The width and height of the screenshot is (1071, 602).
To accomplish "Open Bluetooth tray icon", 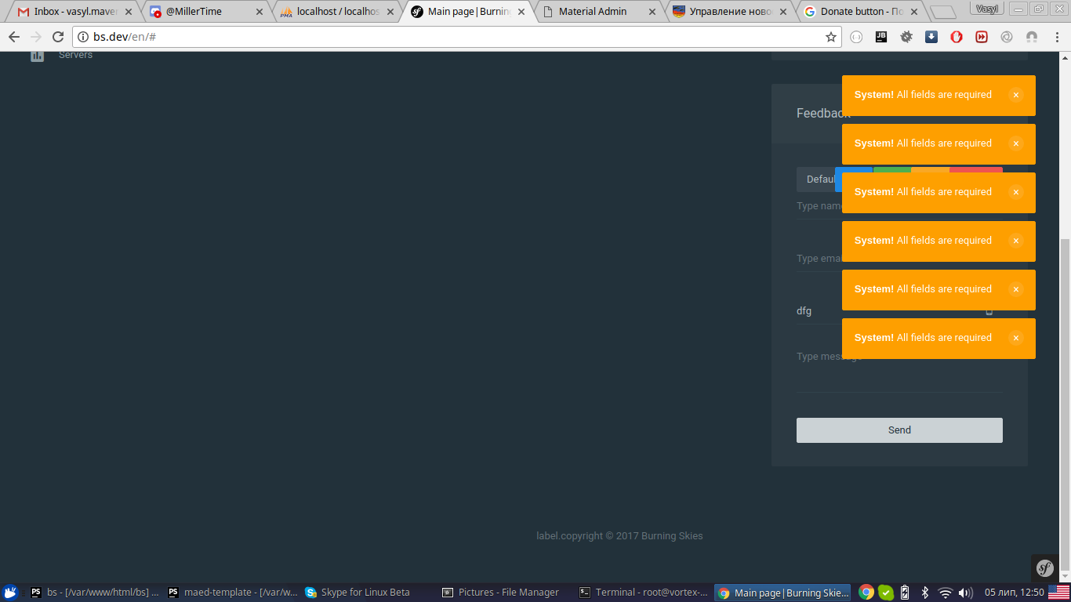I will pyautogui.click(x=925, y=593).
